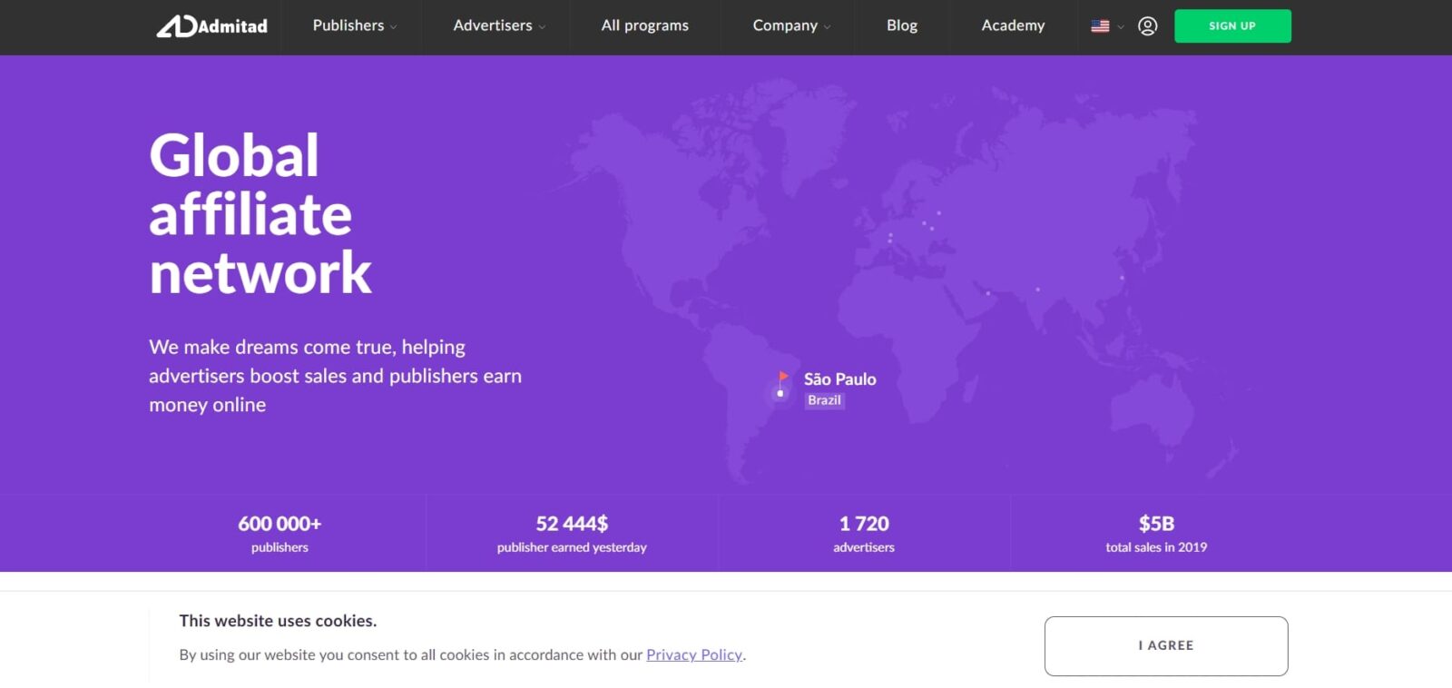Viewport: 1452px width, 688px height.
Task: Open the Company menu
Action: pyautogui.click(x=785, y=25)
